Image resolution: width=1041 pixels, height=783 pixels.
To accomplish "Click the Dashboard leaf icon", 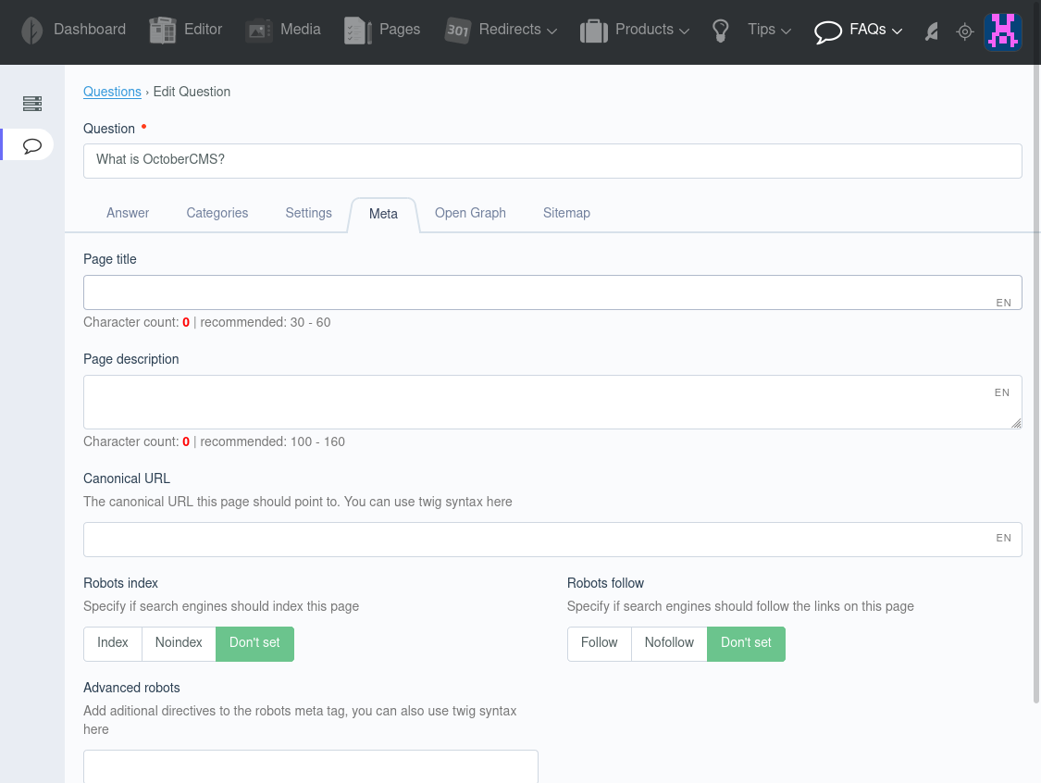I will [31, 31].
